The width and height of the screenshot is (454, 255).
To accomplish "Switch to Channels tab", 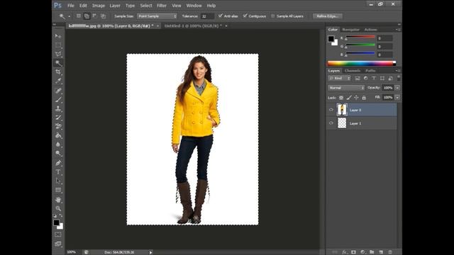I will coord(353,71).
